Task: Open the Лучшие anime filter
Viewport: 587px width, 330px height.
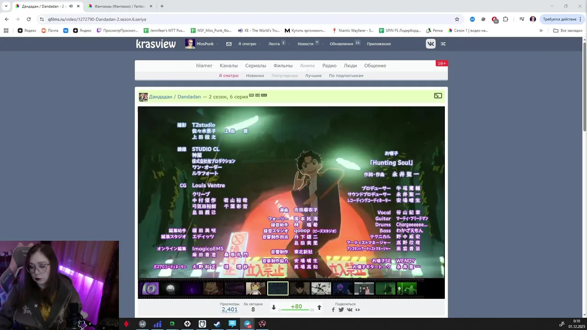Action: coord(313,76)
